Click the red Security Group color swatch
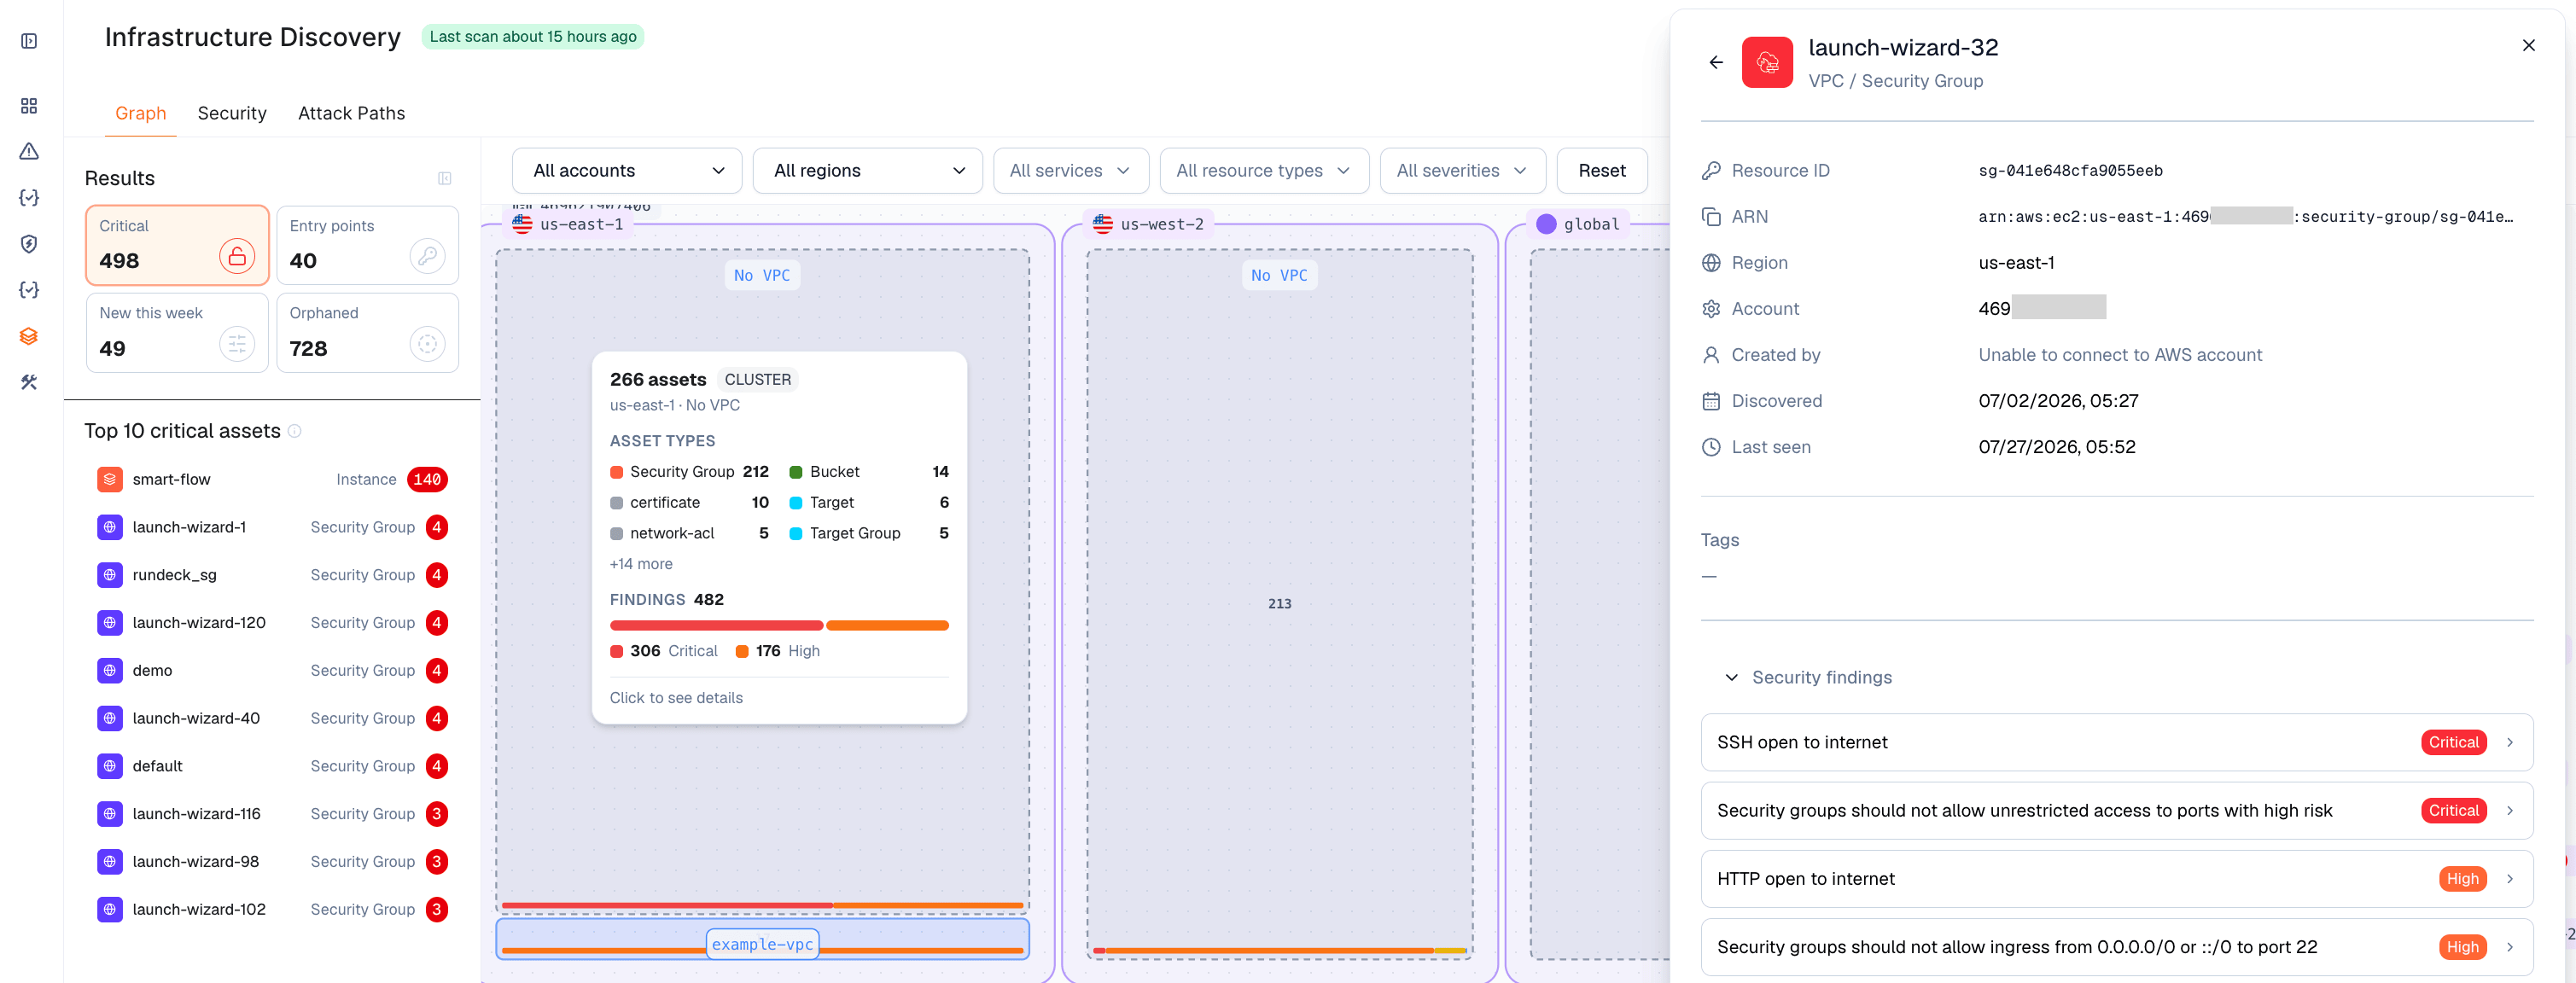 point(616,472)
